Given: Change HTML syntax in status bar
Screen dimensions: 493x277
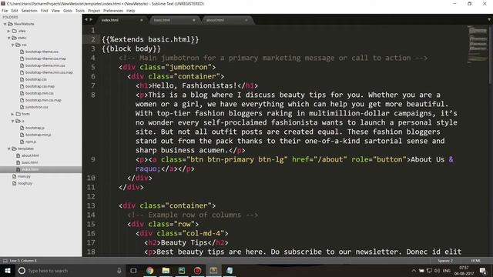Looking at the screenshot, I should pos(475,261).
